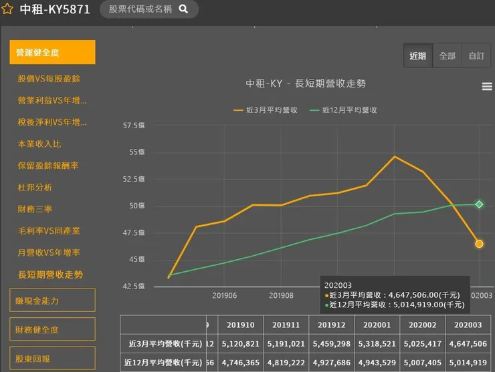This screenshot has width=495, height=372.
Task: Click the search magnifier icon
Action: click(x=183, y=9)
